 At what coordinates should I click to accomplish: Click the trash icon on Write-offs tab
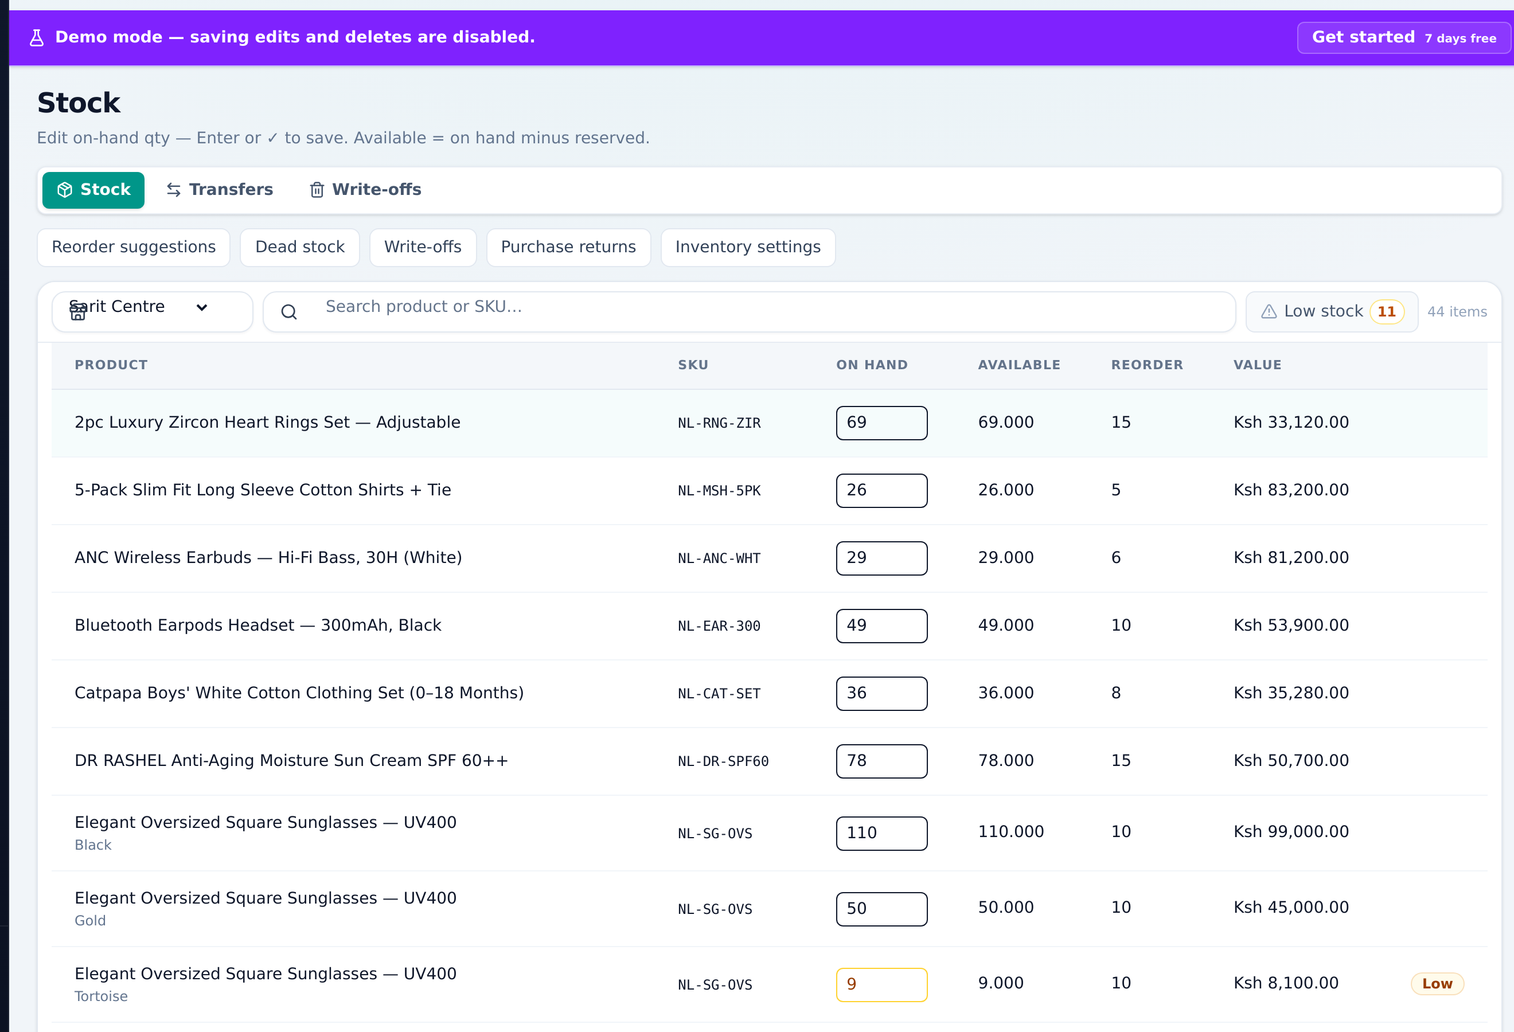click(317, 190)
